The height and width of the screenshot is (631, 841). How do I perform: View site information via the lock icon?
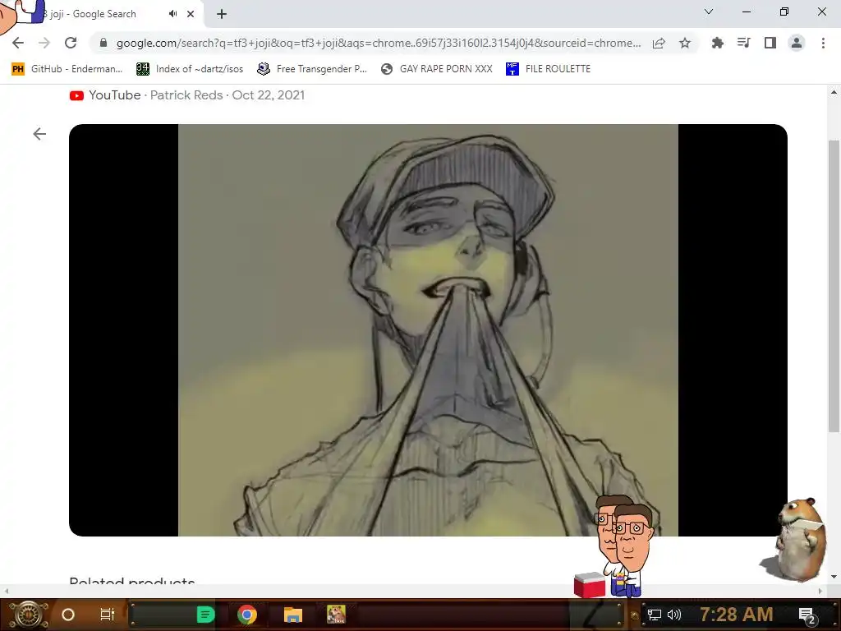click(x=103, y=43)
